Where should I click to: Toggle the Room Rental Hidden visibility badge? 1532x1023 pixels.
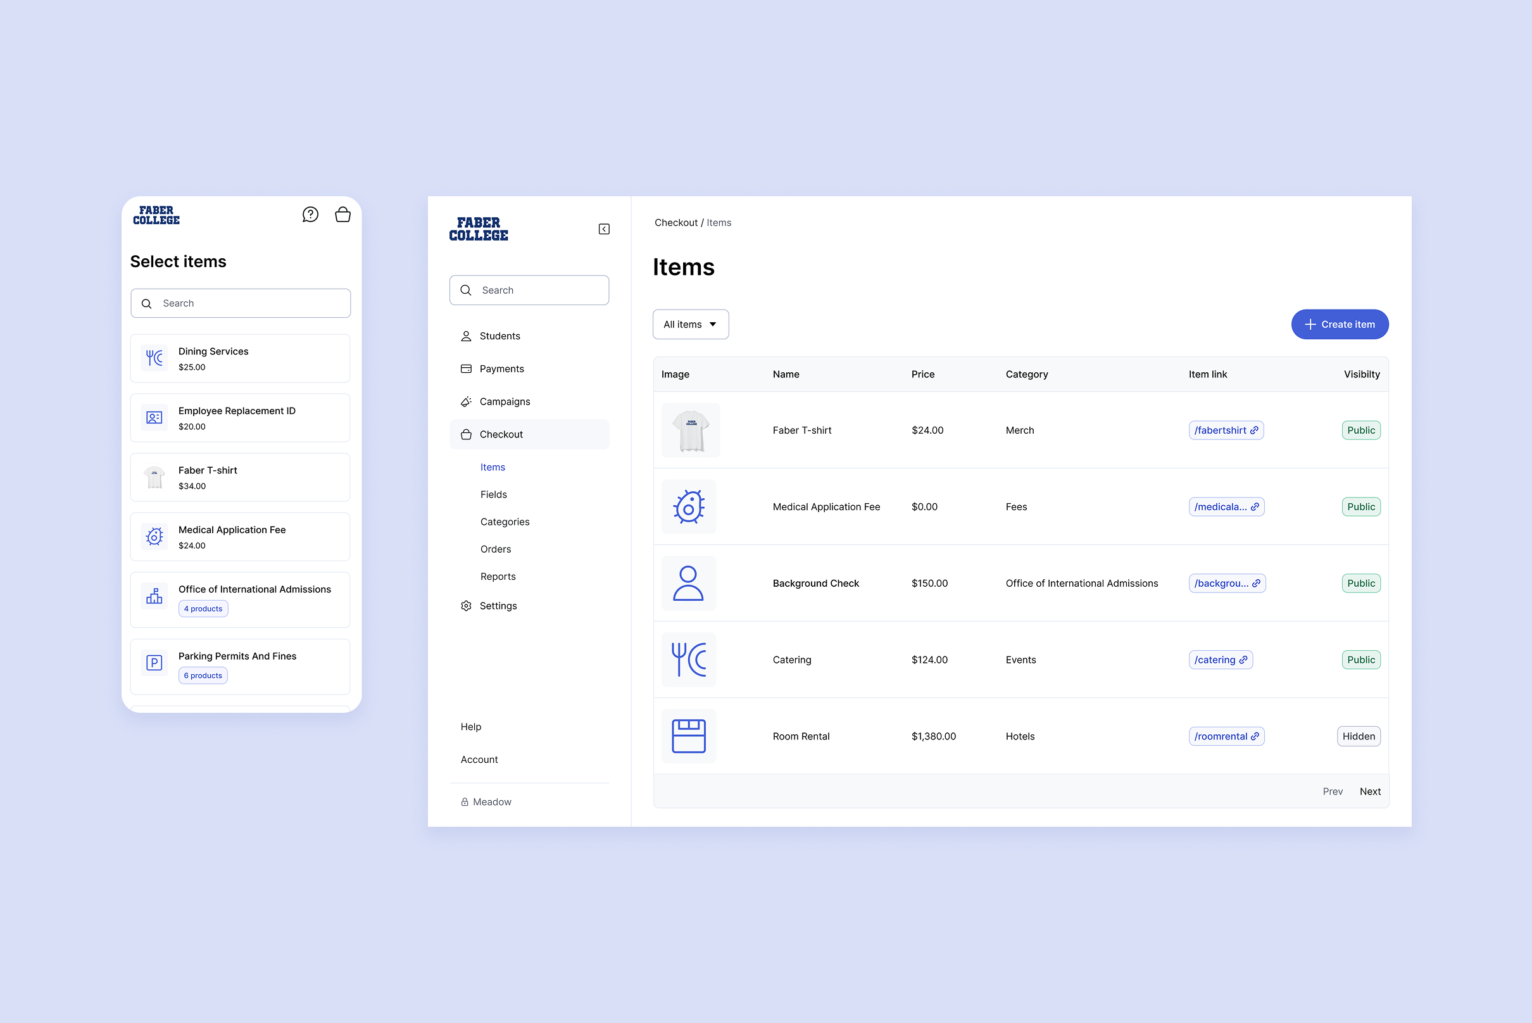[1359, 737]
